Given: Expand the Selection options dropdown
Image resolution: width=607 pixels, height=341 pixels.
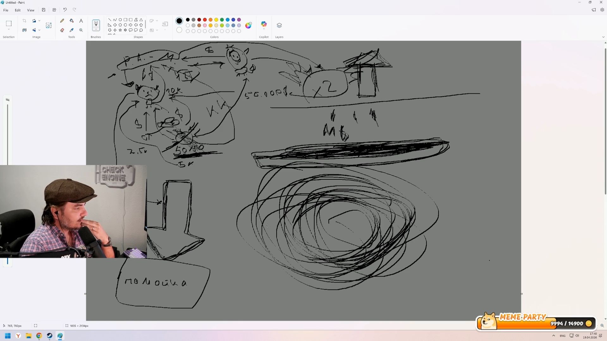Looking at the screenshot, I should (x=9, y=29).
